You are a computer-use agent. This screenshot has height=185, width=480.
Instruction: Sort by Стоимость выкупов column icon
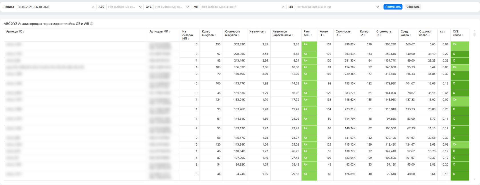point(239,35)
